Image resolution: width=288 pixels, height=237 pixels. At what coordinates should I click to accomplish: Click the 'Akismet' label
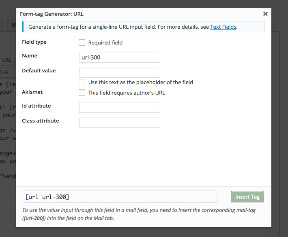[32, 92]
